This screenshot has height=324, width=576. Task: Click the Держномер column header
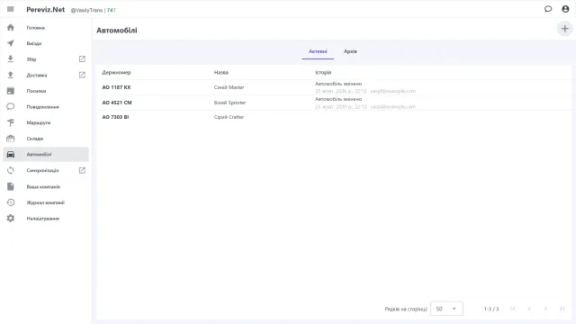point(116,72)
